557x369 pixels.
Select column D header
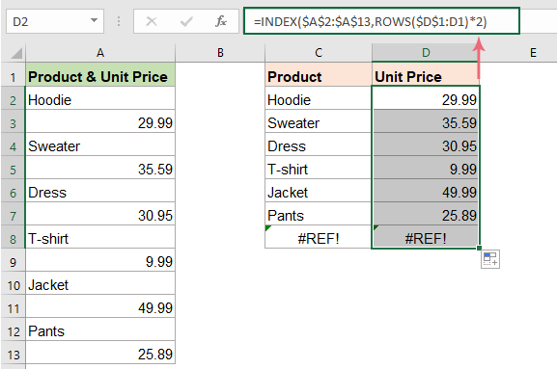426,53
